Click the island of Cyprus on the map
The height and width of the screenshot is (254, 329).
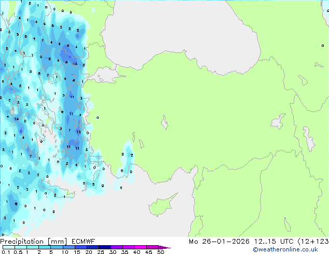click(x=161, y=205)
